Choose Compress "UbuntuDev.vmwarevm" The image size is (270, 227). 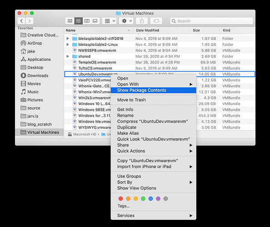[154, 121]
